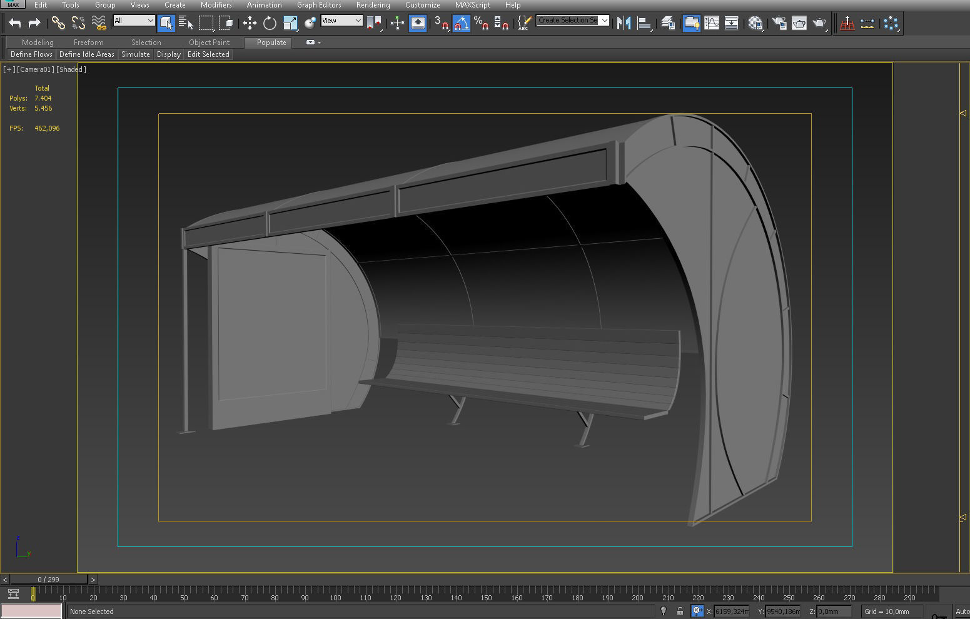Open the Select by Name list
Screen dimensions: 970x619
(186, 23)
